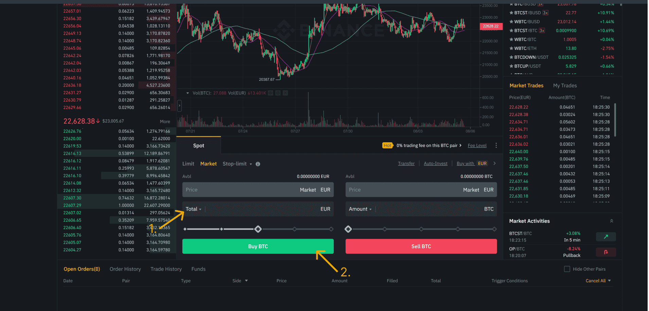
Task: Favorite the WBTC/ETH pair via star
Action: pyautogui.click(x=511, y=49)
